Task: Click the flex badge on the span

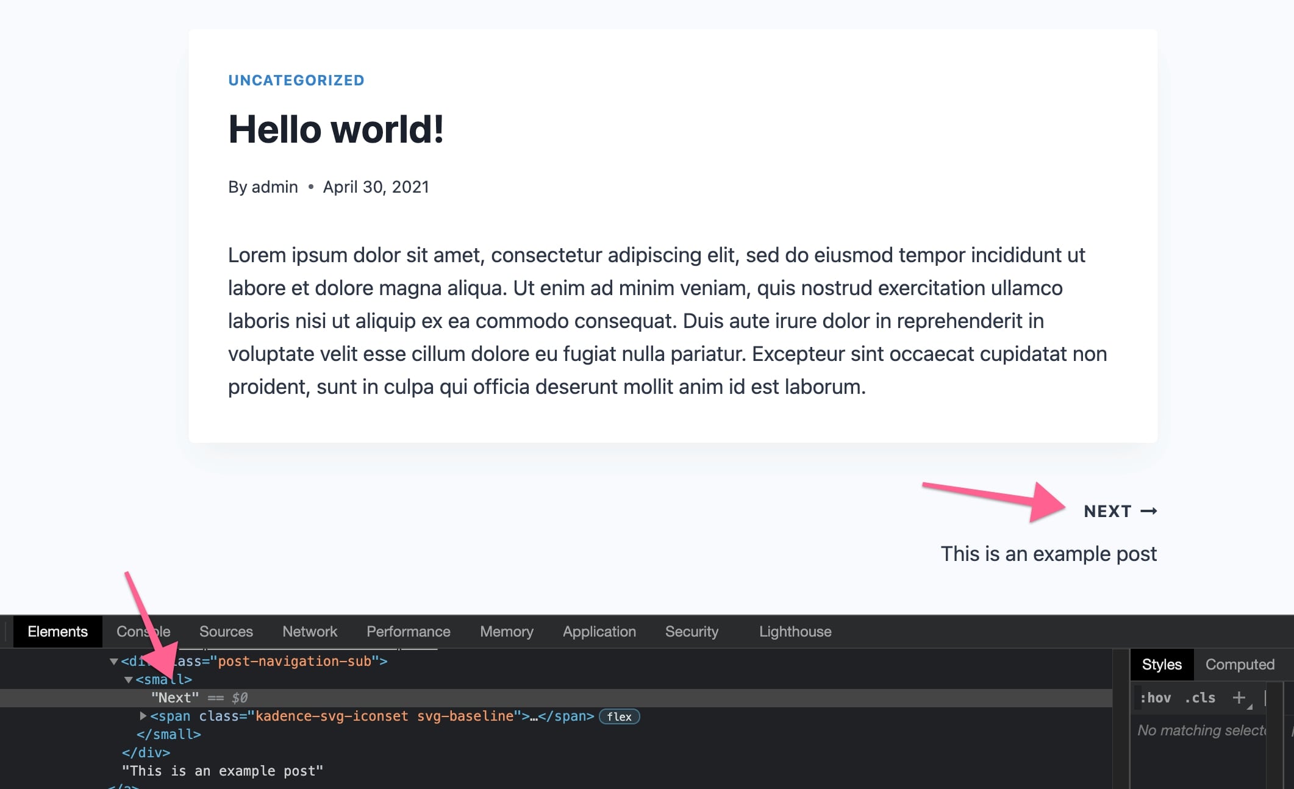Action: pyautogui.click(x=619, y=716)
